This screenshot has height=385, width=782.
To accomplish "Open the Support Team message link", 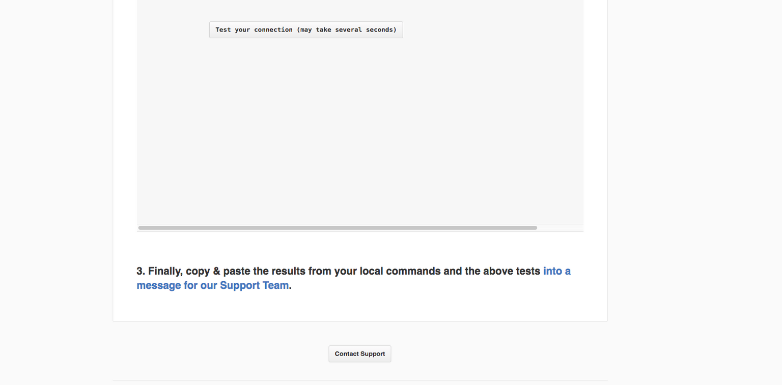I will tap(212, 285).
